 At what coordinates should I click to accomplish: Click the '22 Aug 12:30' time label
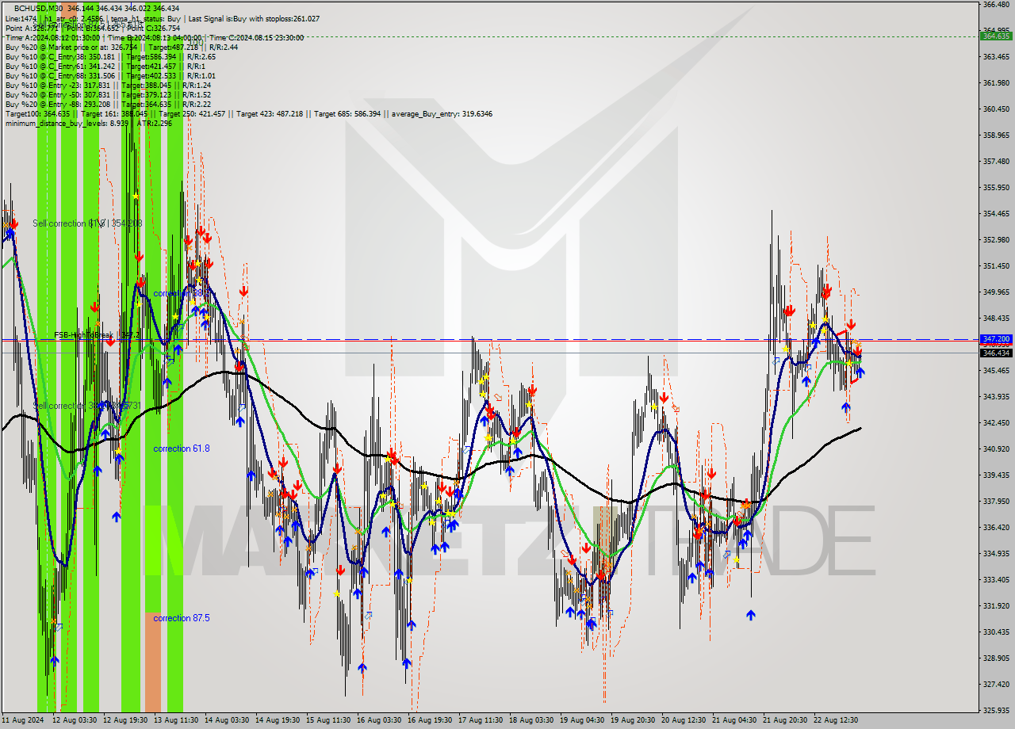click(x=836, y=720)
